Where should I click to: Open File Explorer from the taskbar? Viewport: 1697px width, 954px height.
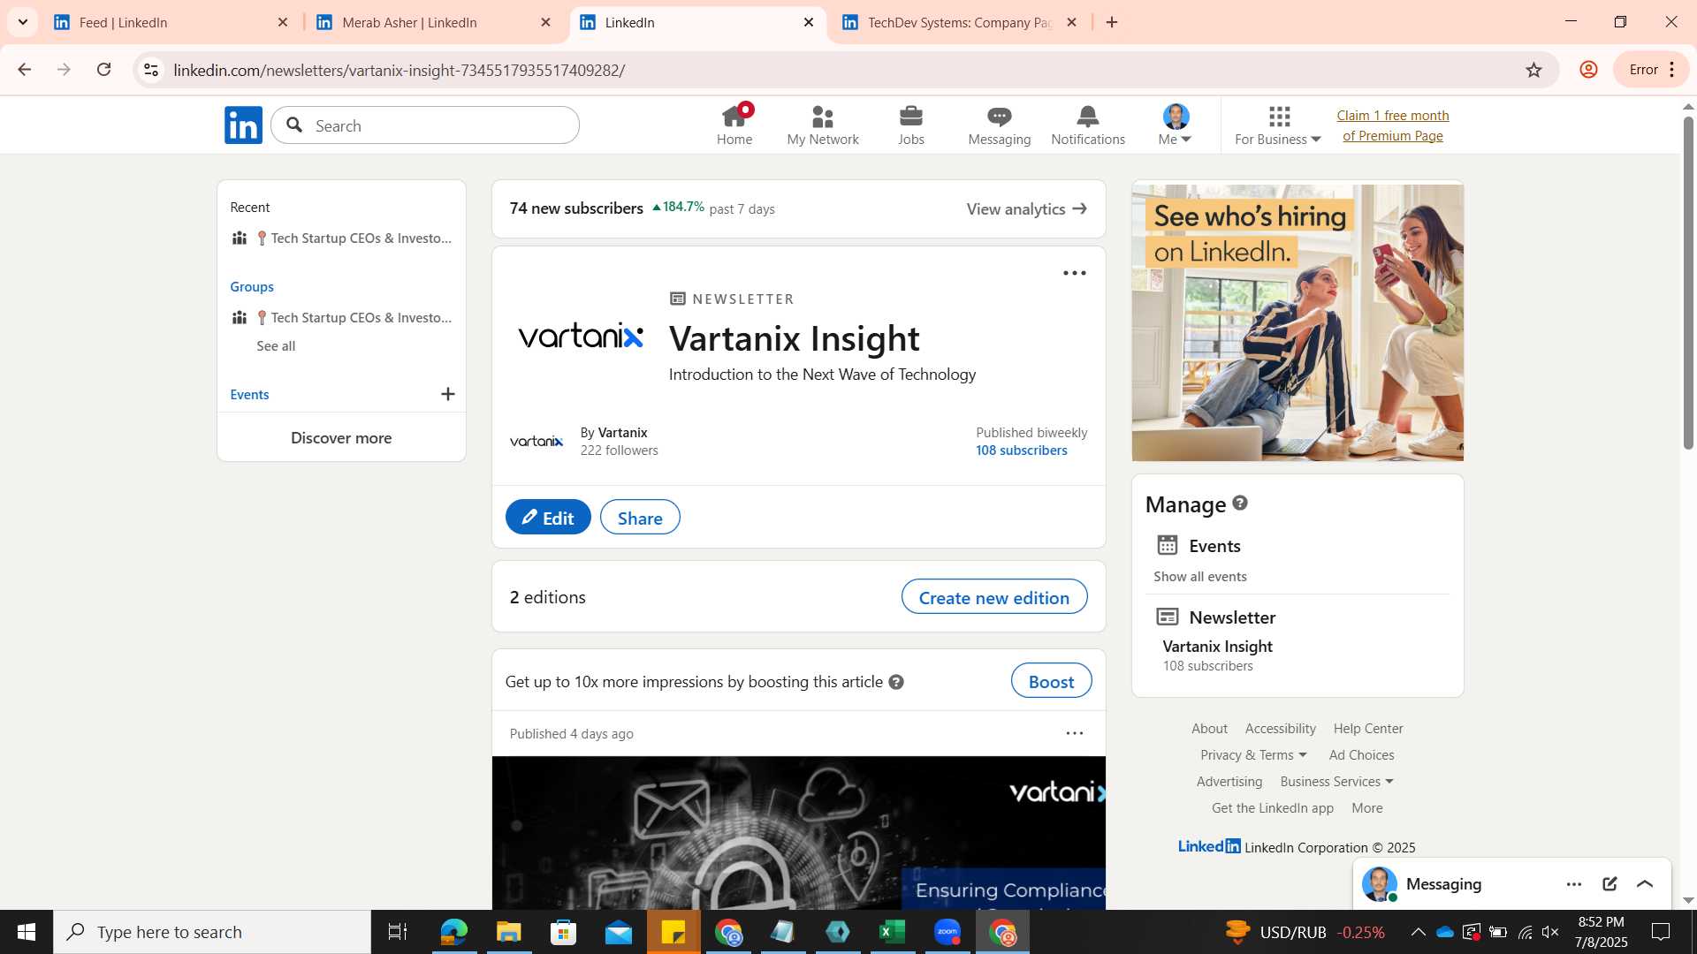tap(508, 932)
